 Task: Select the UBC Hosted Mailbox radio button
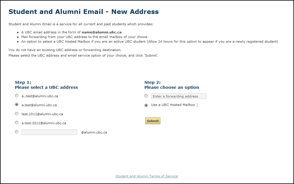click(x=146, y=105)
